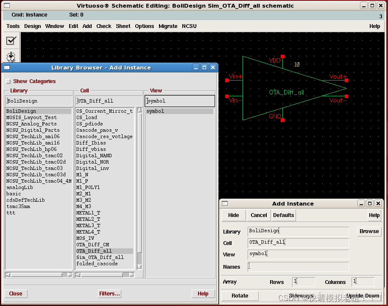Open the Help menu in Virtuoso menu bar
The image size is (388, 306).
(374, 26)
